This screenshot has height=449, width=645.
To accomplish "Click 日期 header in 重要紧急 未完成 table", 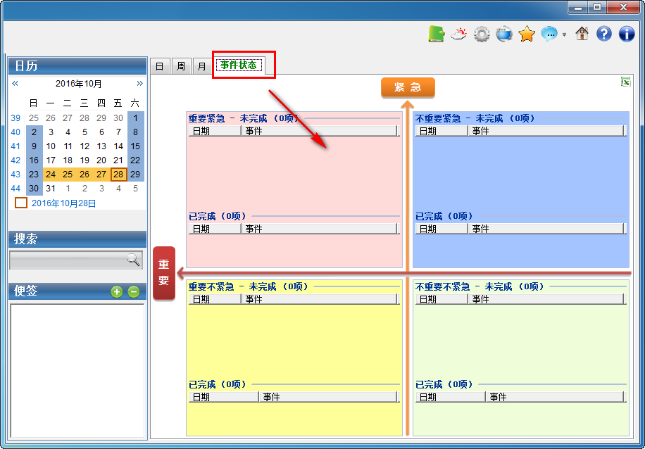I will coord(215,131).
